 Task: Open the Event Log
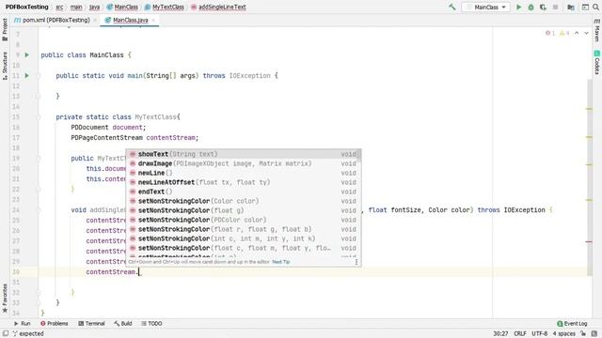coord(572,323)
